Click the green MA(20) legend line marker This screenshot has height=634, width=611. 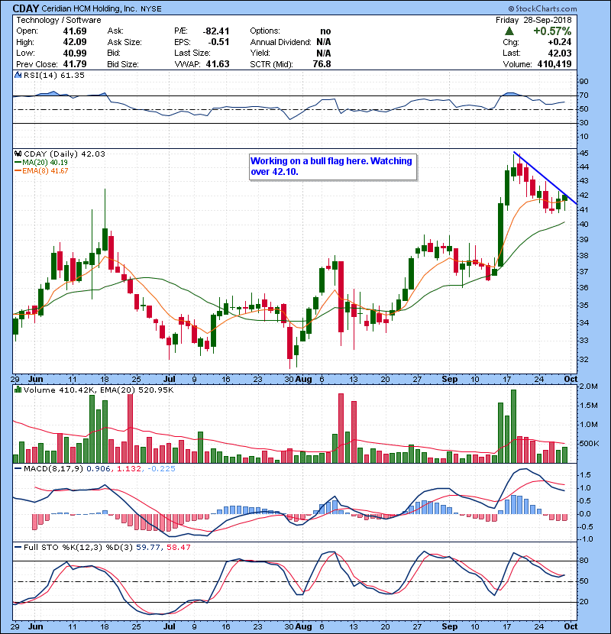pyautogui.click(x=18, y=162)
